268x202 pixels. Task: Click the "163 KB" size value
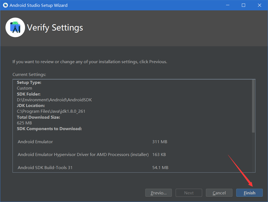(159, 154)
